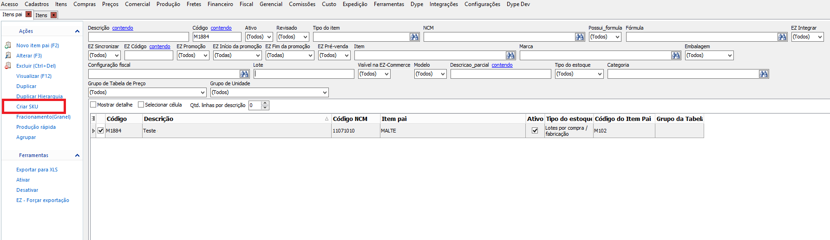
Task: Open the EZ Sincronizar dropdown
Action: (105, 55)
